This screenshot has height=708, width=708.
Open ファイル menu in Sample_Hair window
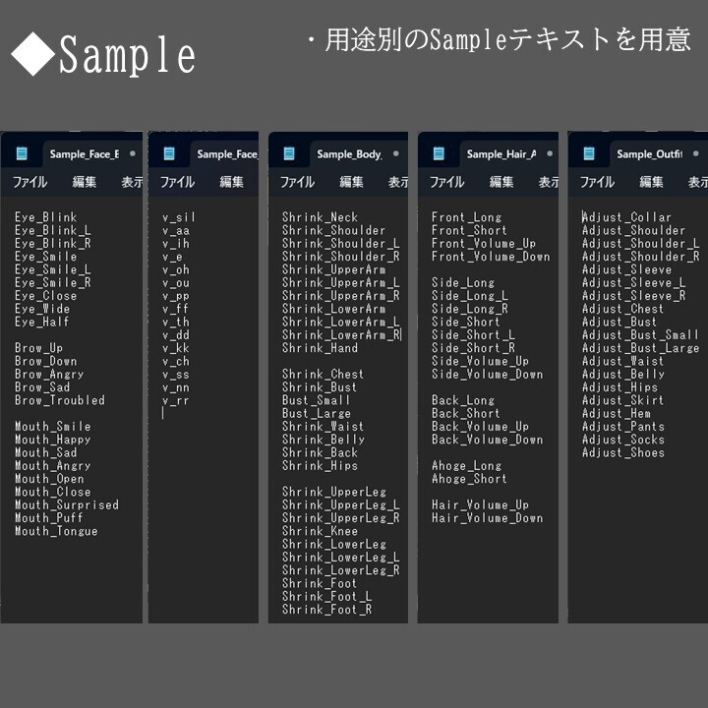(x=447, y=182)
